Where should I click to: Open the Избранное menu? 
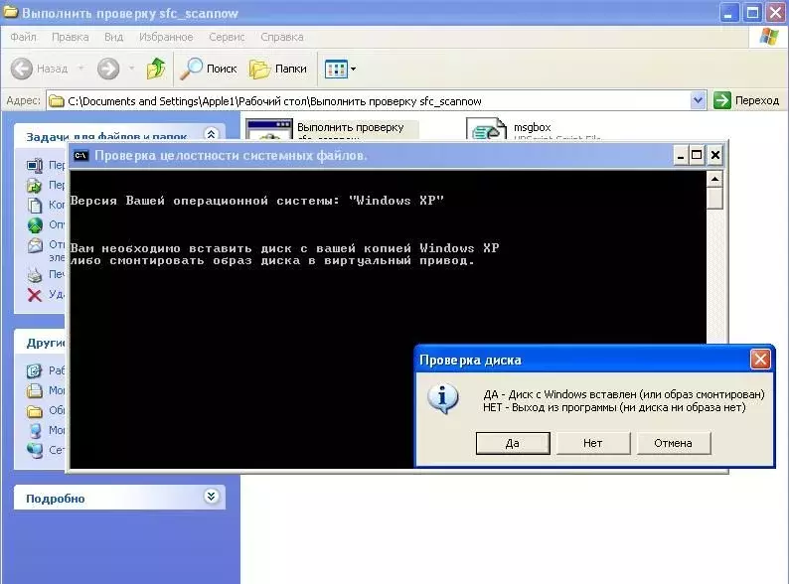pos(166,37)
